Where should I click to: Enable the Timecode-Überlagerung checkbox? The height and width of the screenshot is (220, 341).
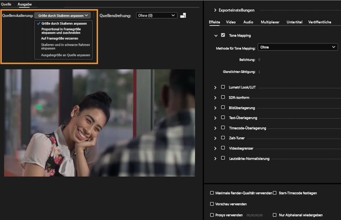(x=223, y=127)
